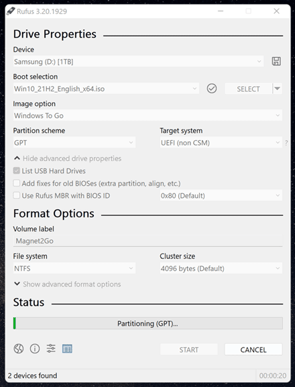This screenshot has width=295, height=387.
Task: Open application settings sliders icon
Action: coord(51,349)
